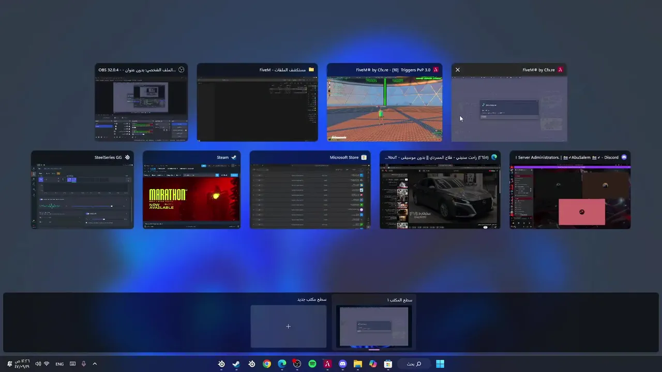This screenshot has height=372, width=662.
Task: Switch input language via ENG indicator
Action: pyautogui.click(x=59, y=364)
